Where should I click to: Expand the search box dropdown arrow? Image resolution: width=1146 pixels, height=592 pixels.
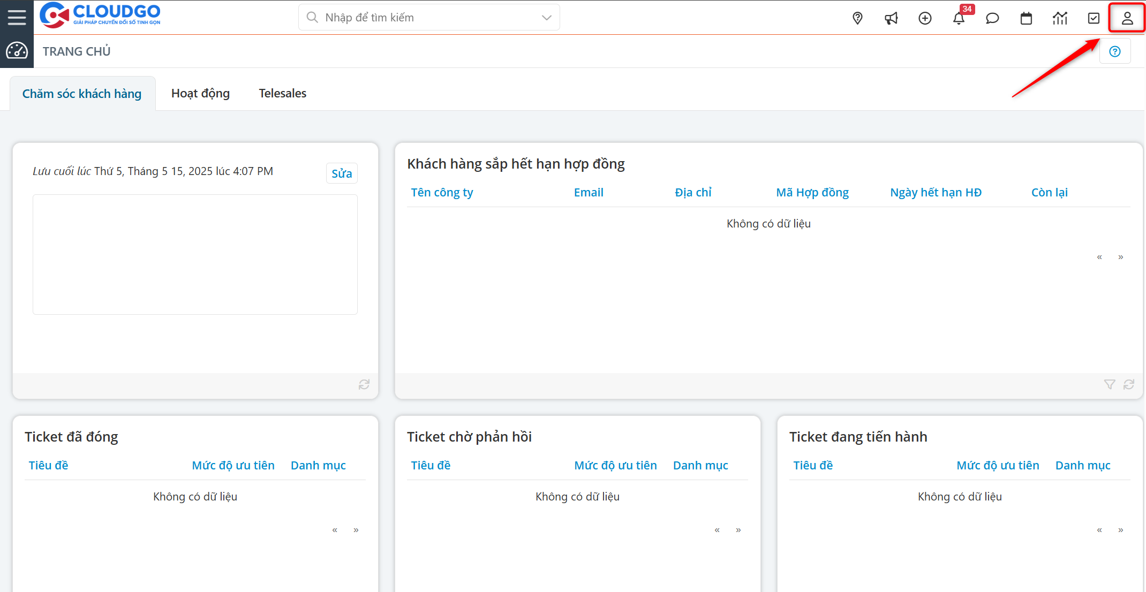click(546, 18)
